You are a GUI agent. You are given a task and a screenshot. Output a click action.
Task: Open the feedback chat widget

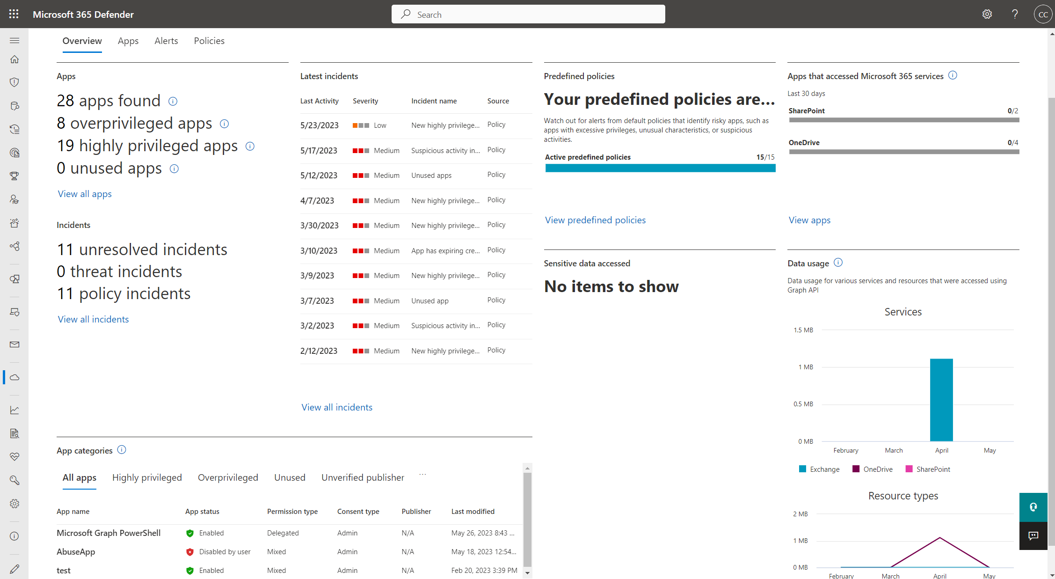1033,535
